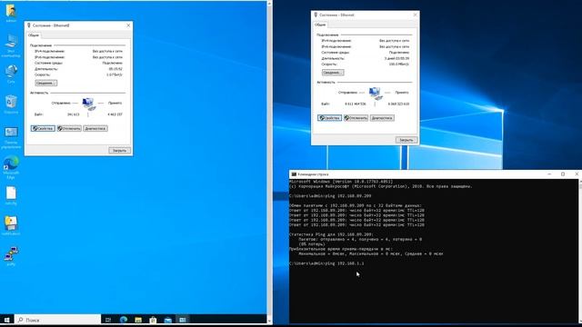Open the admin user folder desktop icon

tap(11, 12)
